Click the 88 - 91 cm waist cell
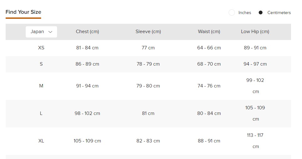The image size is (302, 159). click(x=209, y=141)
